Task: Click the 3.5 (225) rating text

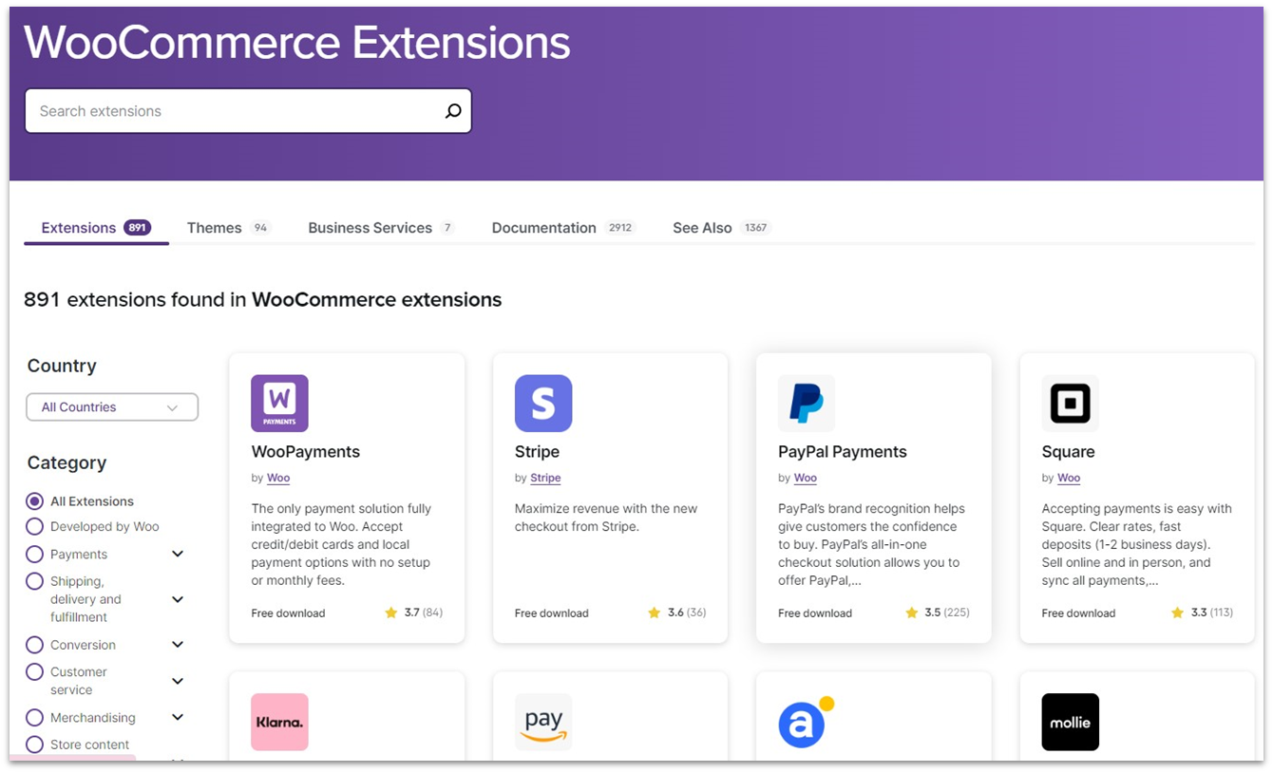Action: [x=947, y=613]
